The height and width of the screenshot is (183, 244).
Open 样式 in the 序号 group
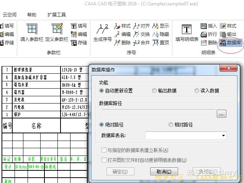click(x=122, y=26)
